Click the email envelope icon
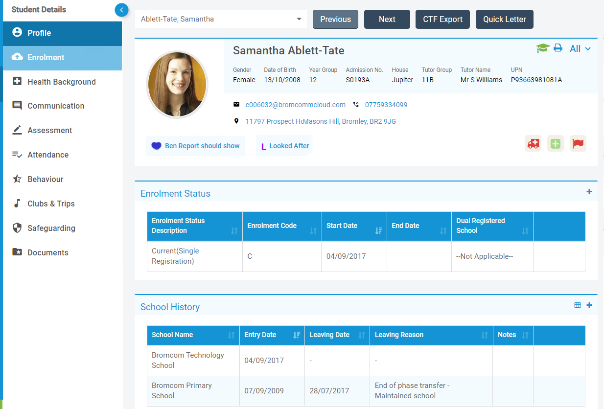Viewport: 604px width, 409px height. tap(236, 105)
